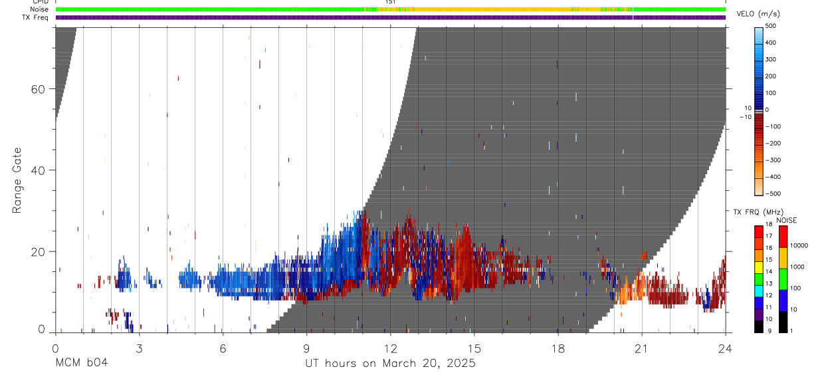Click the purple TX Freq strip
This screenshot has width=816, height=377.
(391, 17)
